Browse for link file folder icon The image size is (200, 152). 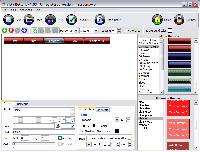(58, 126)
